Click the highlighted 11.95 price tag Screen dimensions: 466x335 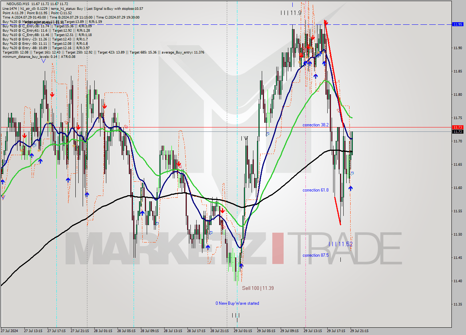tap(457, 24)
